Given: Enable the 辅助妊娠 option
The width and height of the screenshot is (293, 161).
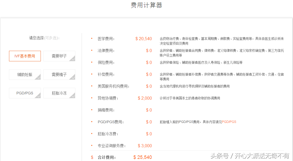Looking at the screenshot, I should pos(25,75).
